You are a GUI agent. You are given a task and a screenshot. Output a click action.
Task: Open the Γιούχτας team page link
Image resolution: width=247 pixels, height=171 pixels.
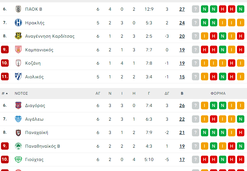pyautogui.click(x=34, y=159)
